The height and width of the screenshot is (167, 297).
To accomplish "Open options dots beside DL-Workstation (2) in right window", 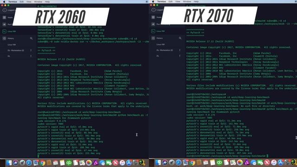I will [180, 50].
